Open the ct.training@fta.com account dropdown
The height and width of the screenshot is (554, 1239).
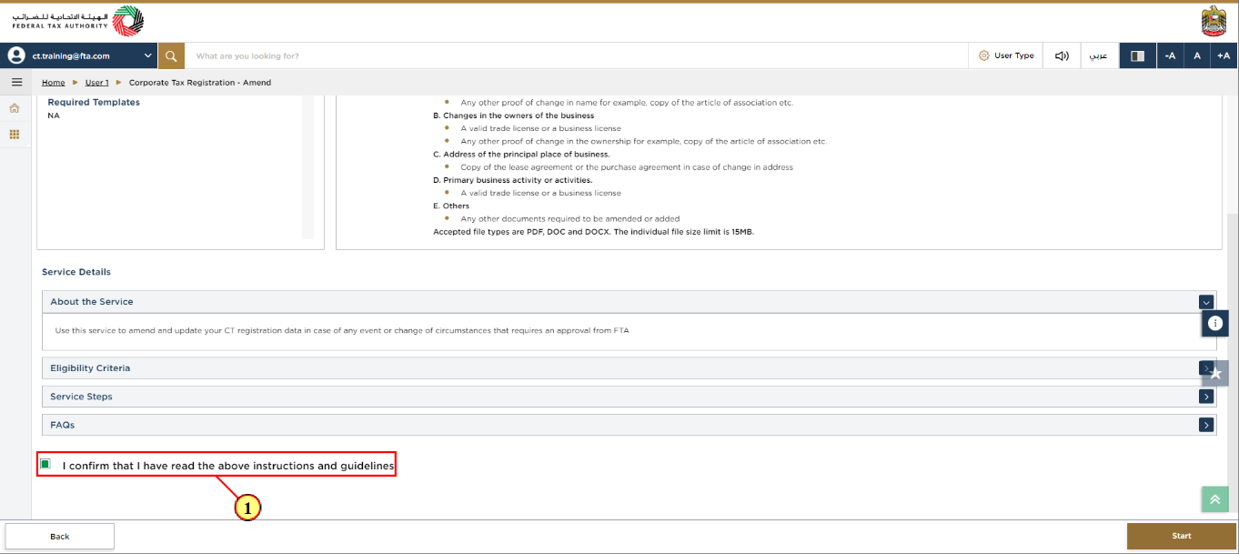coord(80,55)
